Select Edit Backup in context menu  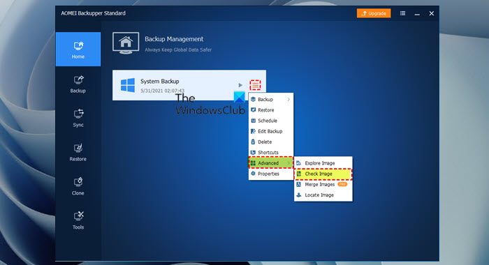(271, 131)
